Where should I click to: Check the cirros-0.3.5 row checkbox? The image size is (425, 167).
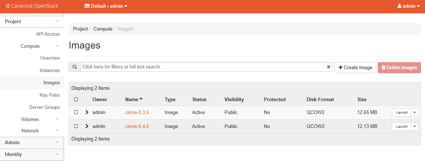pyautogui.click(x=76, y=112)
